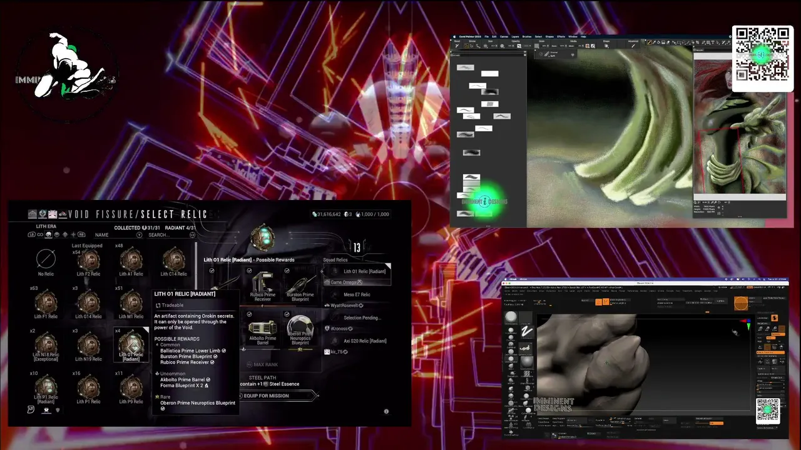Choose the Lith F1 Relic
801x450 pixels.
pos(46,304)
